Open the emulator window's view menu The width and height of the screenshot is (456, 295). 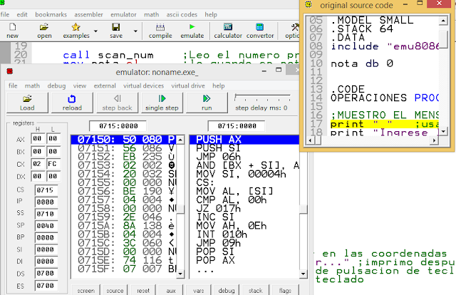click(79, 86)
